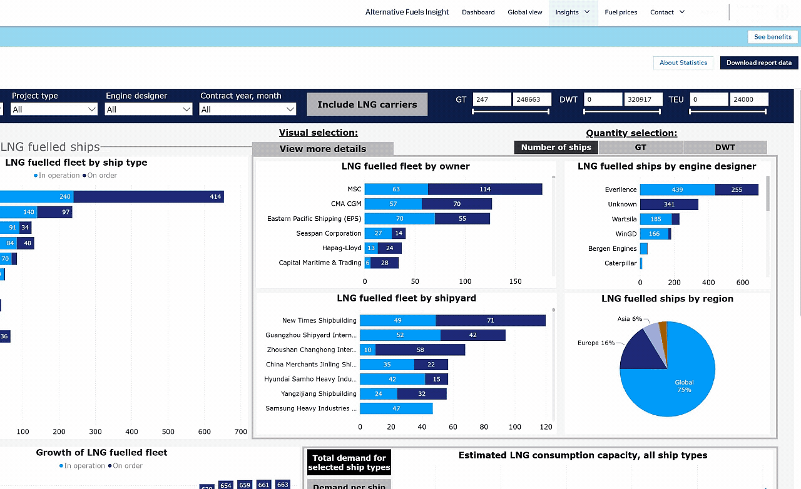Edit DWT minimum value field
Screen dimensions: 801x489
click(603, 99)
